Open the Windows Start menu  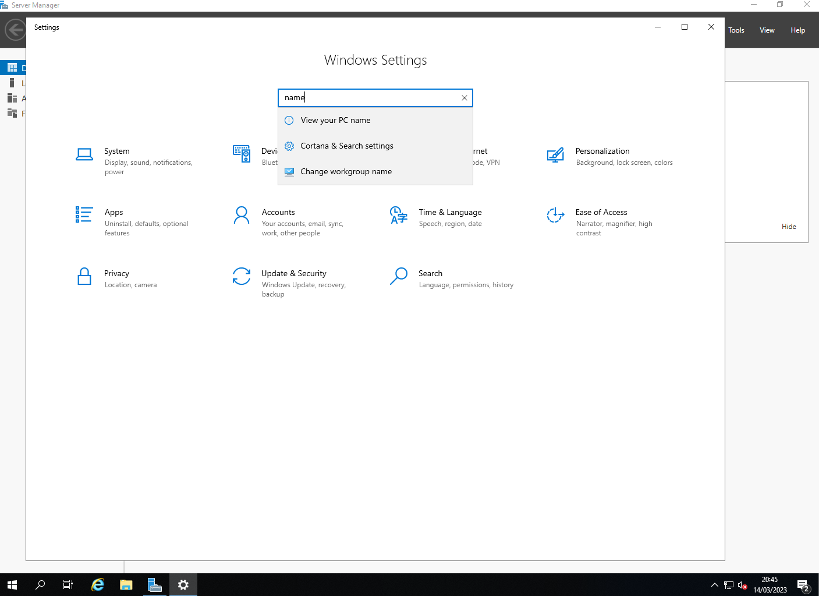tap(12, 585)
